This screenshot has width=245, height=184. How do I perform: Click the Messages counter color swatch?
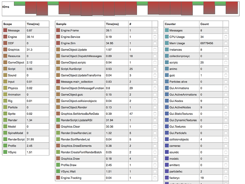(x=167, y=31)
